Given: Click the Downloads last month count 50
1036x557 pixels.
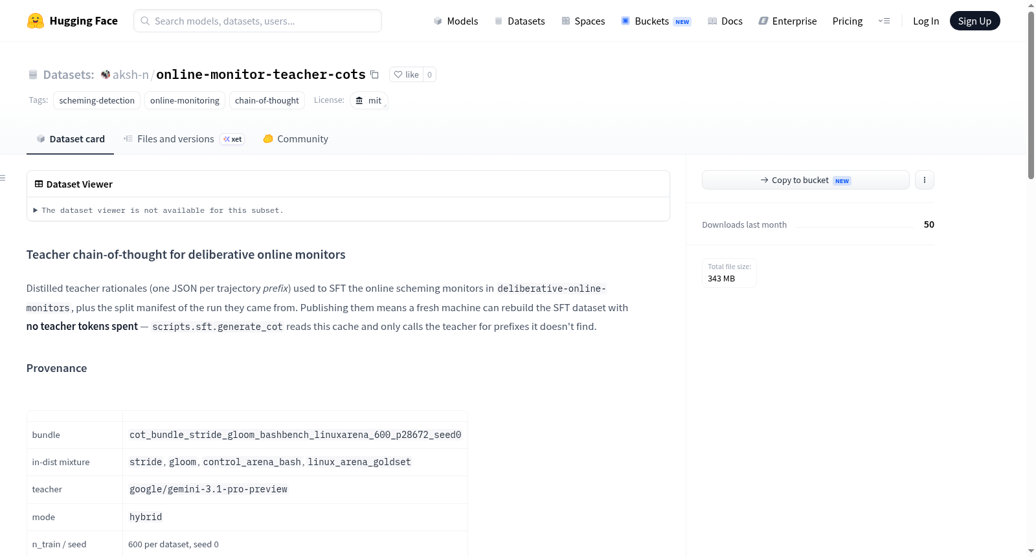Looking at the screenshot, I should [x=929, y=224].
